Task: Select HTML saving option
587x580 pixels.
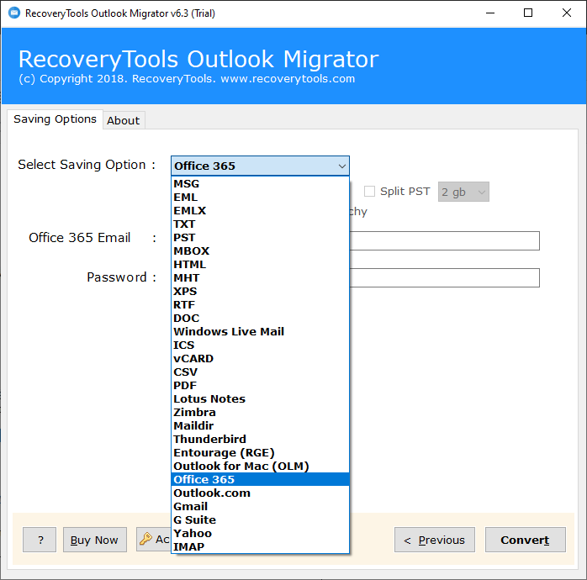Action: pos(260,265)
